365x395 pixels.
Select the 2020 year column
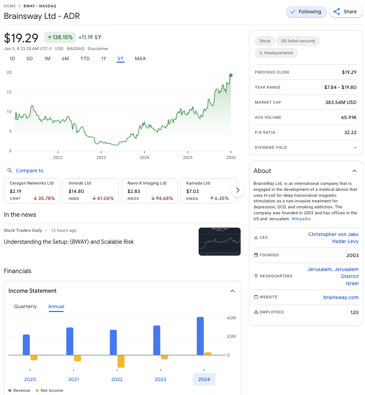(30, 379)
